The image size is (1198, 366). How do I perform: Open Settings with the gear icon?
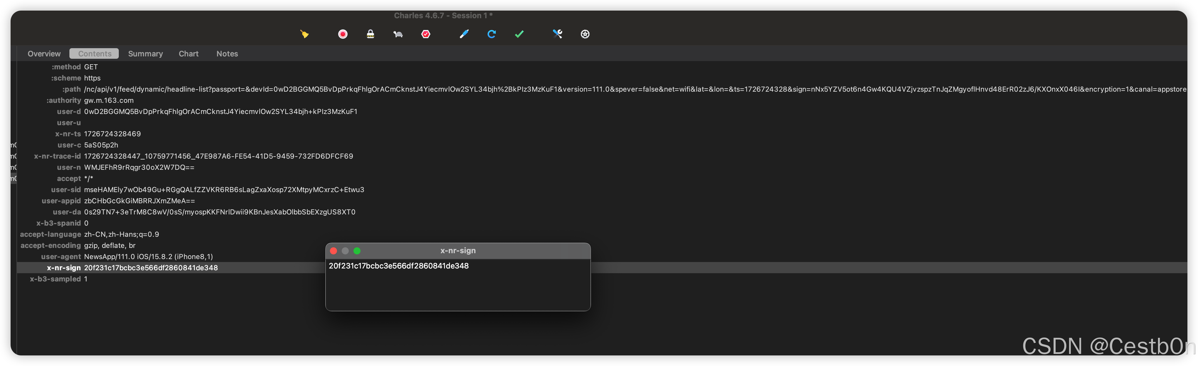585,34
